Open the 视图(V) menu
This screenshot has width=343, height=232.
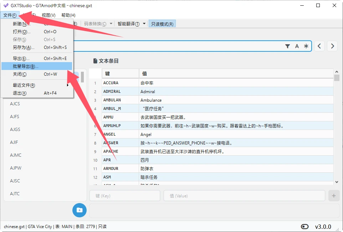(48, 15)
